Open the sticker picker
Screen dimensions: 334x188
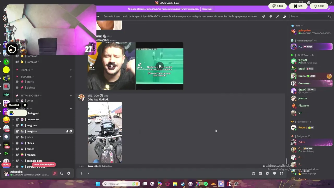point(267,173)
